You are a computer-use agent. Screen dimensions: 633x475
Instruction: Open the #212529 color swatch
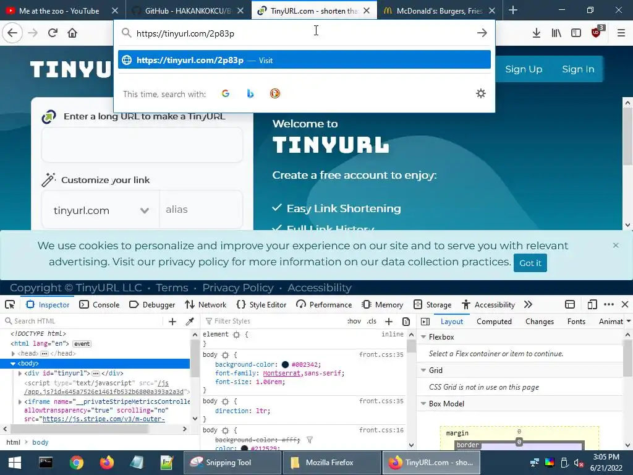244,448
